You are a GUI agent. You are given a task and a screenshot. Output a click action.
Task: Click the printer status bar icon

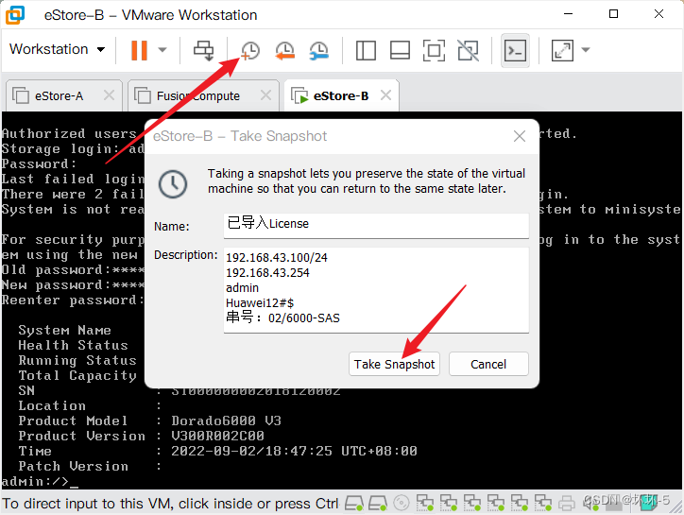click(x=566, y=503)
